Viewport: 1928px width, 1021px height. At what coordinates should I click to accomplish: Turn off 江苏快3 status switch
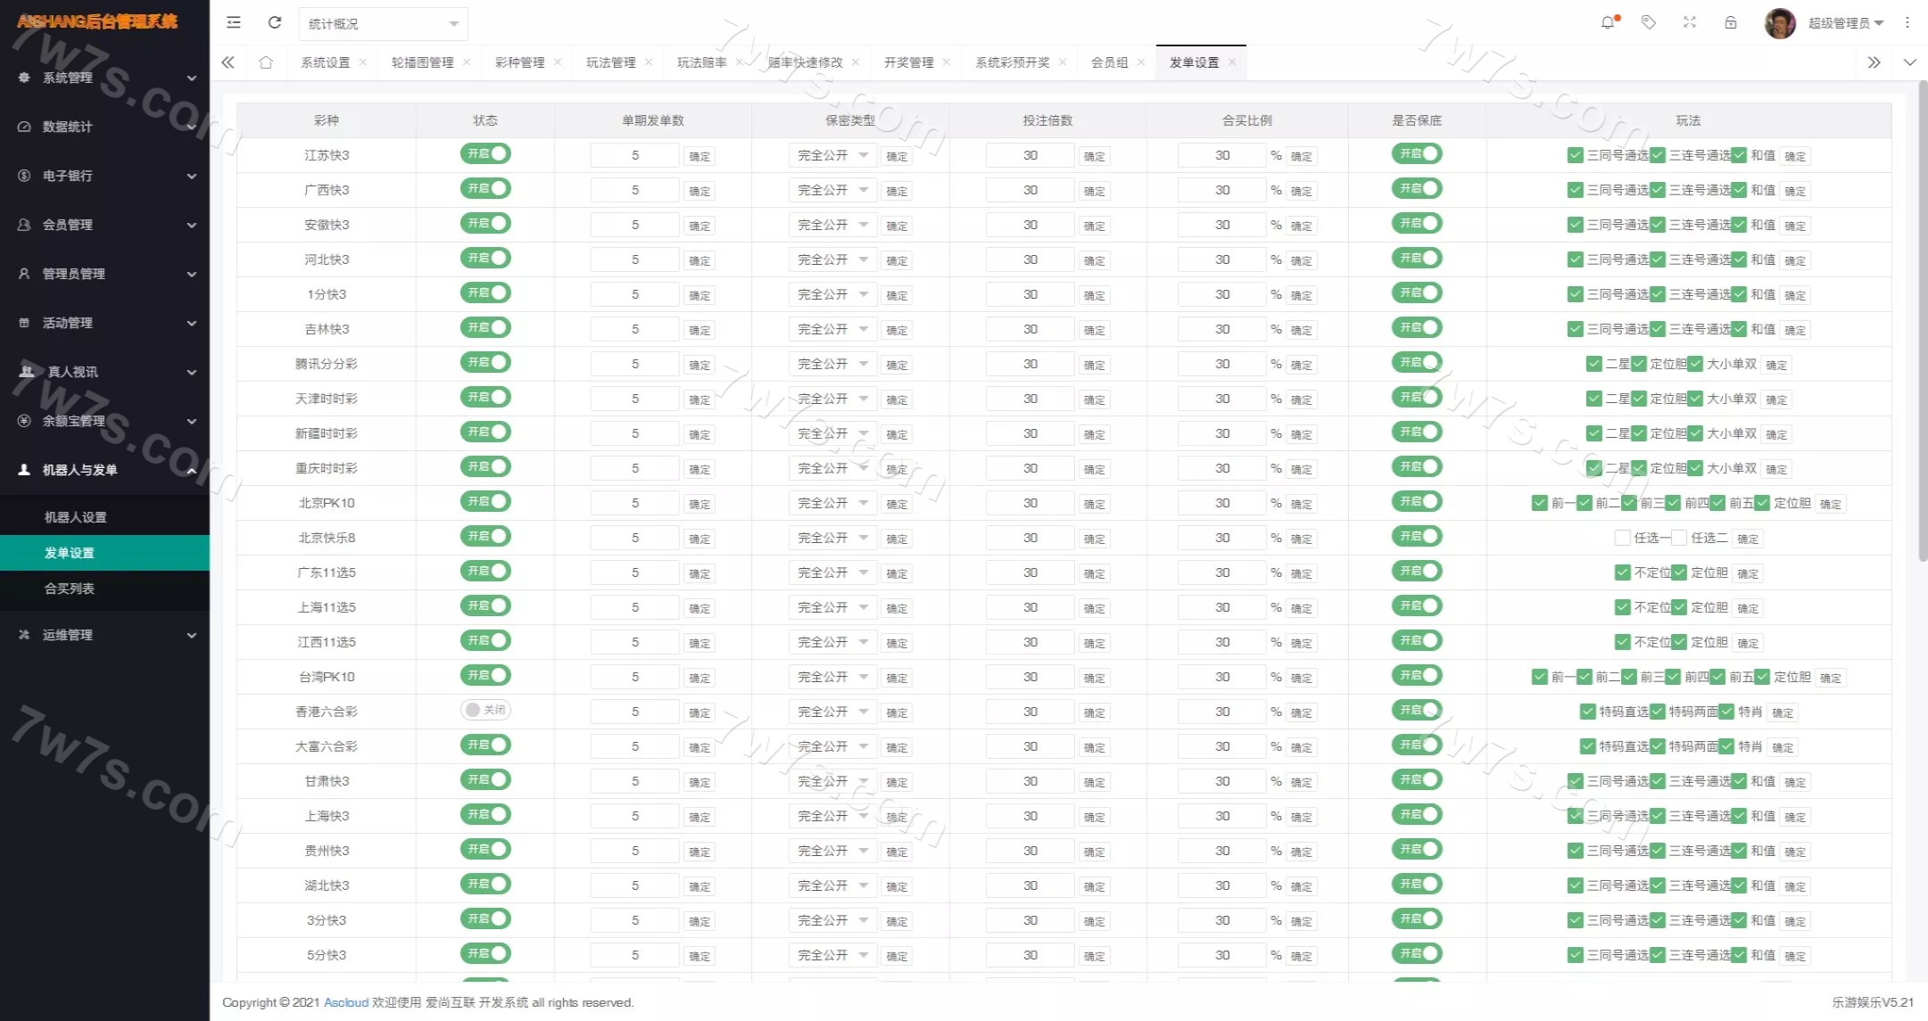click(x=485, y=154)
